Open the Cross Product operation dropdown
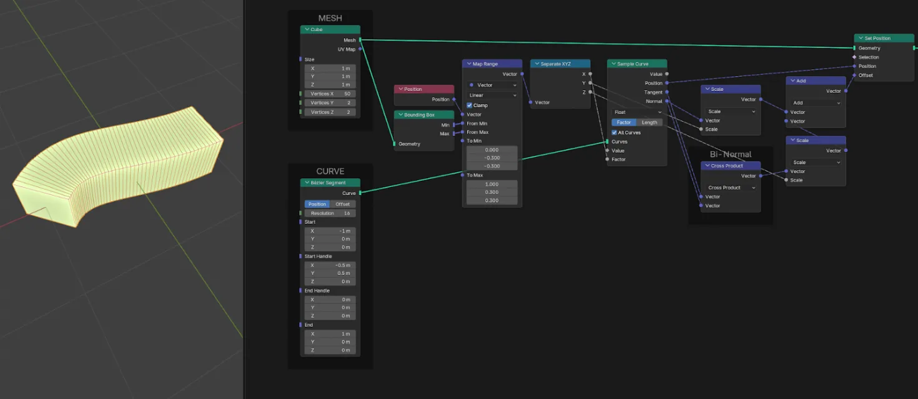918x399 pixels. point(731,187)
